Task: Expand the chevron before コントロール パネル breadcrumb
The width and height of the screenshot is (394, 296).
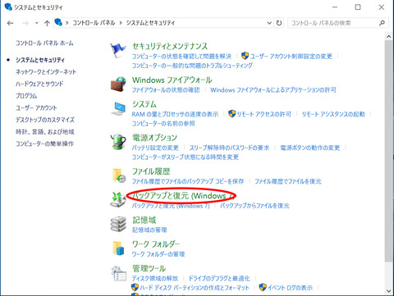Action: pyautogui.click(x=66, y=23)
